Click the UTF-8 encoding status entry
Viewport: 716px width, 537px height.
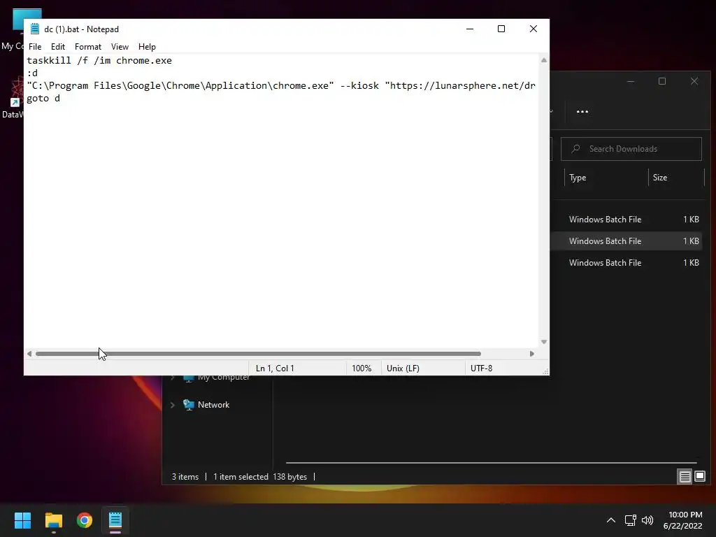[481, 368]
